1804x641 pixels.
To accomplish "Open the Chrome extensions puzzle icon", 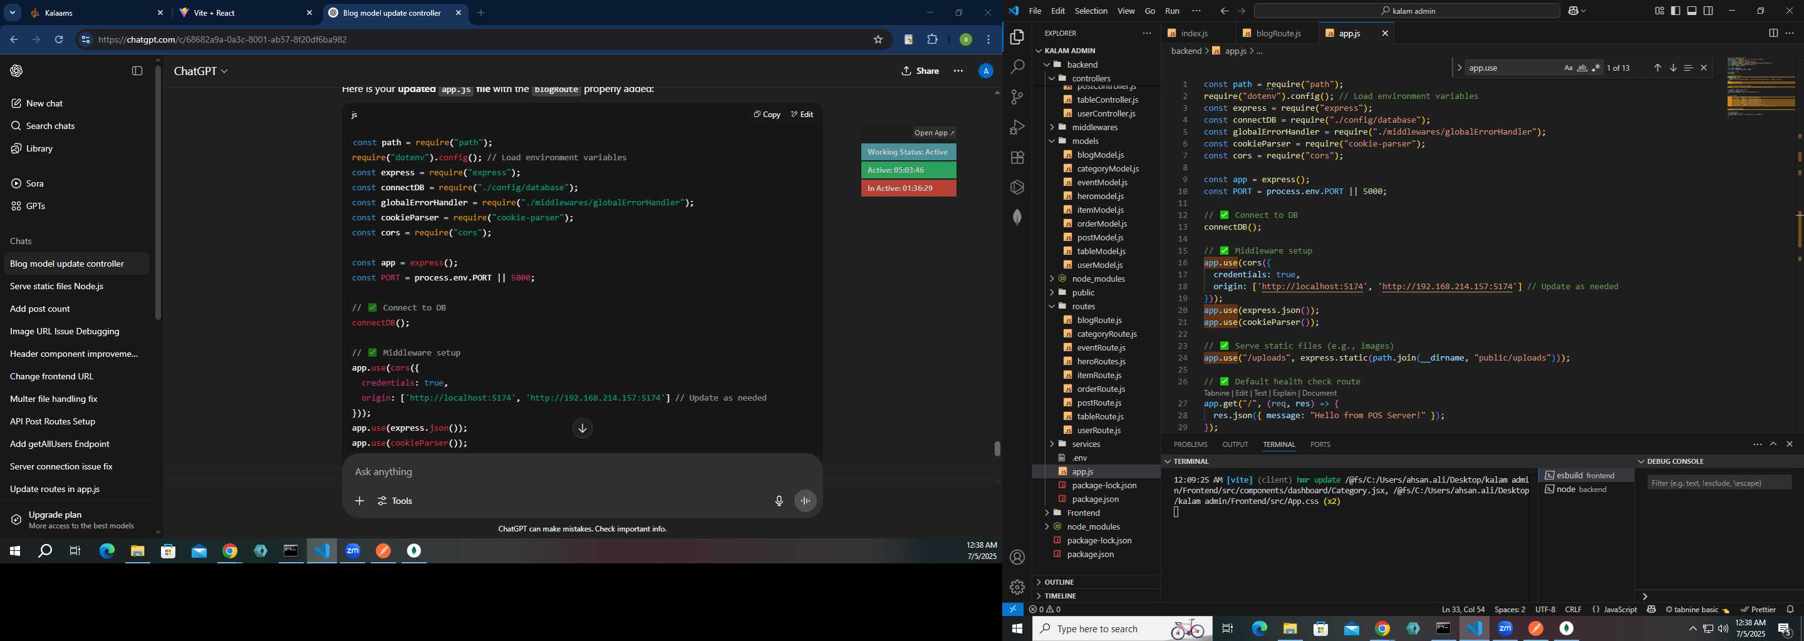I will coord(932,40).
